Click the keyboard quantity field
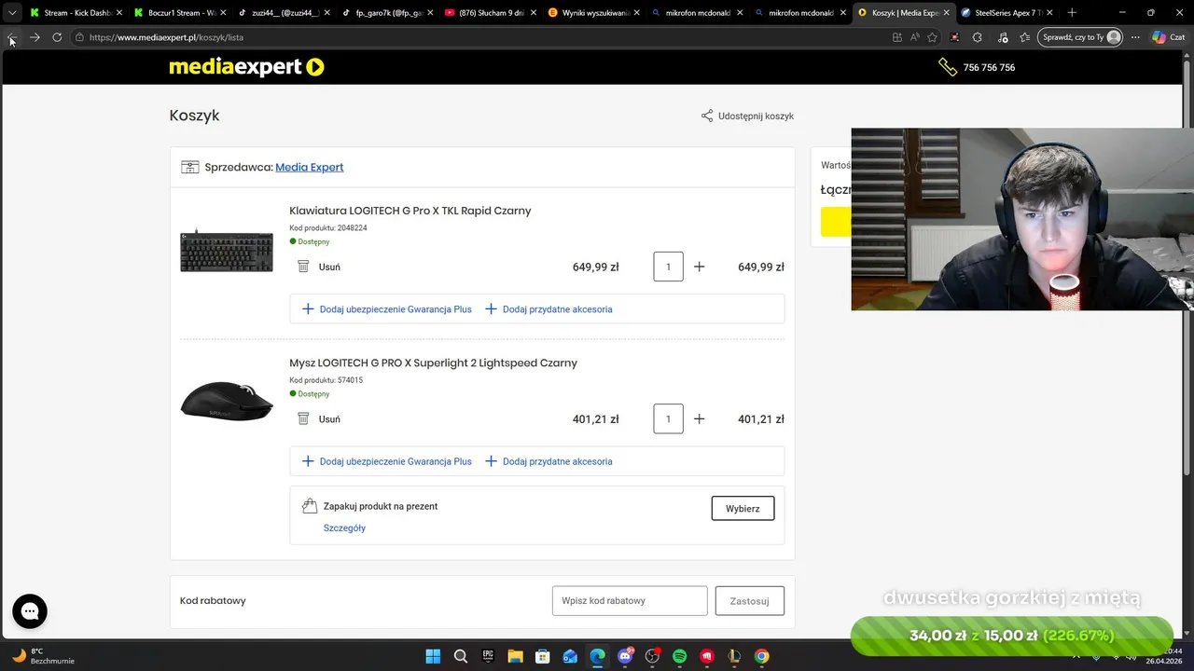 pos(668,267)
